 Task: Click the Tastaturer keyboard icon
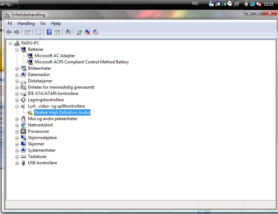(x=23, y=157)
